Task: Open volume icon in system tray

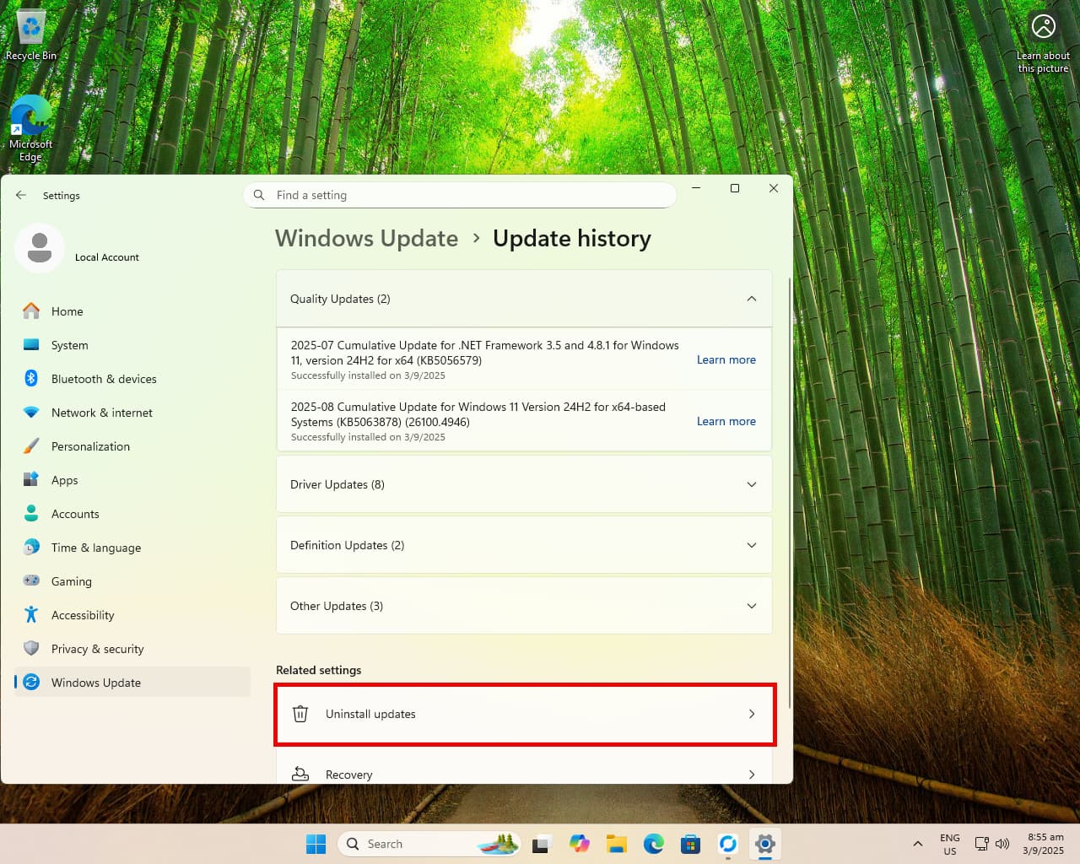Action: click(x=1002, y=844)
